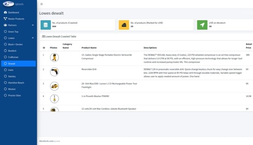
Task: Open Stanley brand page
Action: 12,76
